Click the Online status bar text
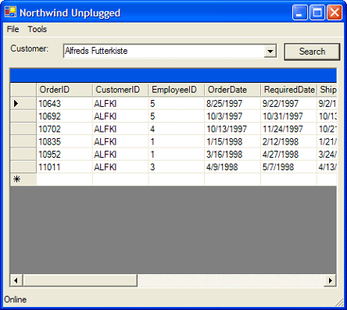 tap(16, 300)
